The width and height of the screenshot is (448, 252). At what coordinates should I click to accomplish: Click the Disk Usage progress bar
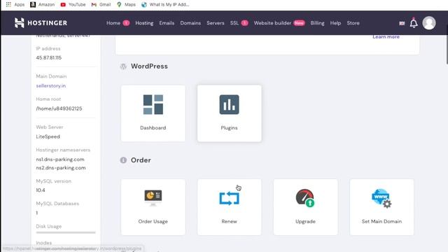(x=66, y=232)
